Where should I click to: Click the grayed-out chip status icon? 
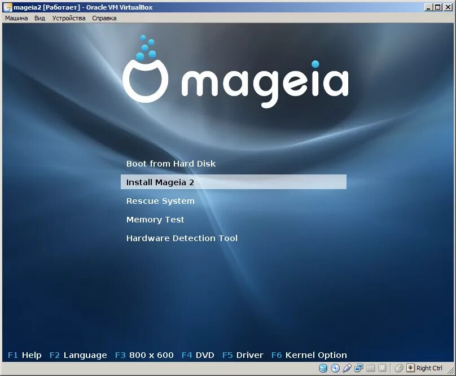click(x=382, y=368)
